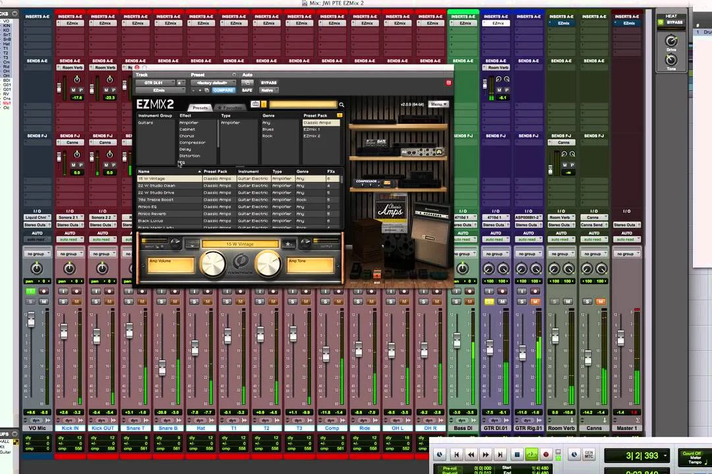The width and height of the screenshot is (712, 474).
Task: Turn the Amp Volume knob
Action: click(x=212, y=265)
